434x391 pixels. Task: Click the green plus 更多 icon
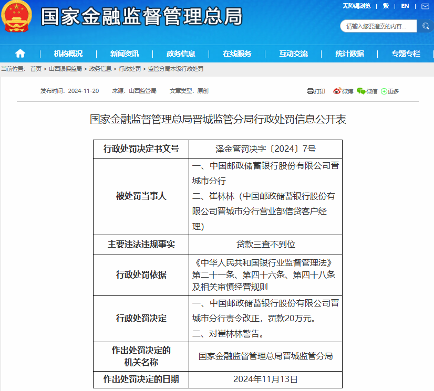point(384,91)
